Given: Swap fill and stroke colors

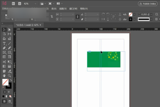Looking at the screenshot, I should 11,81.
